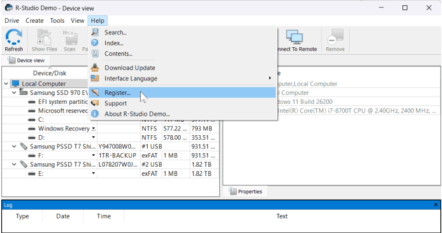
Task: Click the Register menu item icon
Action: pyautogui.click(x=95, y=93)
